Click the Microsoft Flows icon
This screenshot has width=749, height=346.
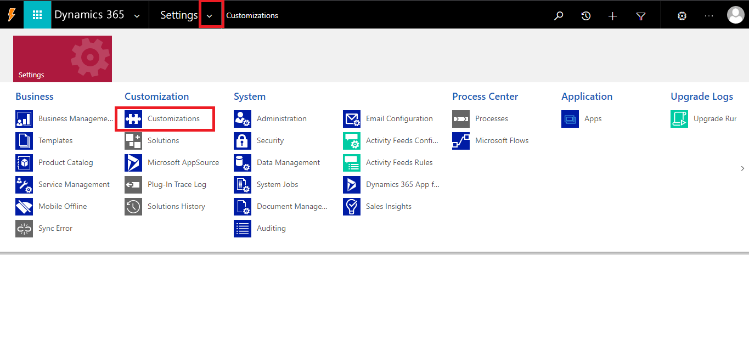pos(461,140)
